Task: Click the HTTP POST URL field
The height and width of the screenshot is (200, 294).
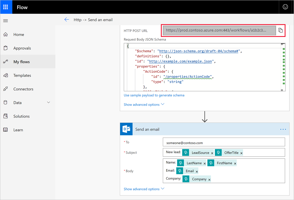Action: pyautogui.click(x=220, y=30)
